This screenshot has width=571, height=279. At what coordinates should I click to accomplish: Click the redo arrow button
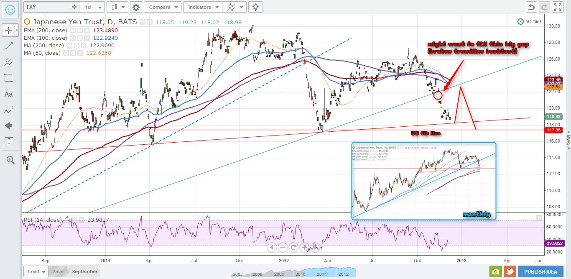pos(544,7)
